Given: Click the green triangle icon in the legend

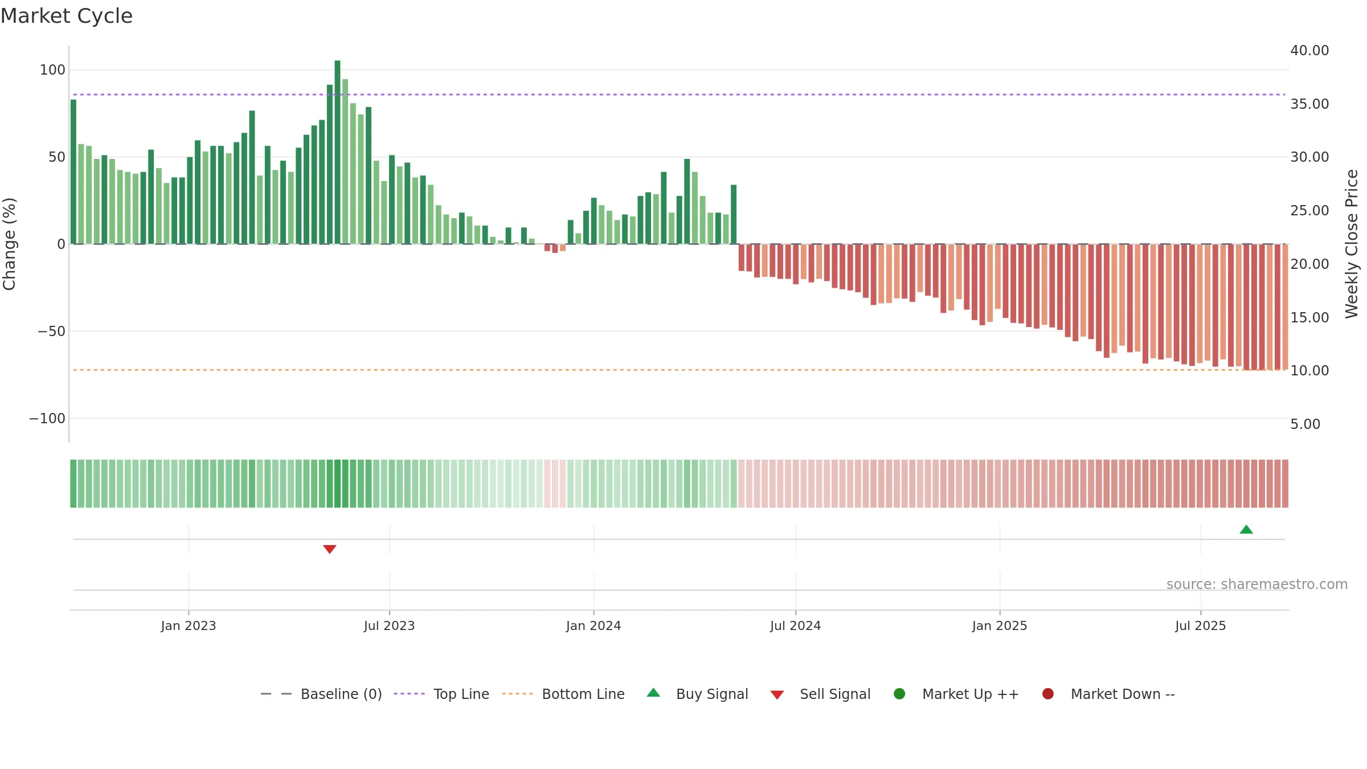Looking at the screenshot, I should pos(653,693).
